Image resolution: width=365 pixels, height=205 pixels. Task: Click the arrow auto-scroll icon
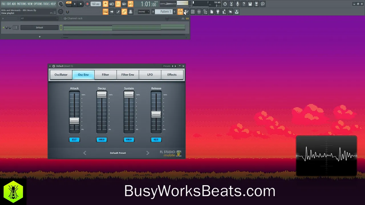(112, 12)
